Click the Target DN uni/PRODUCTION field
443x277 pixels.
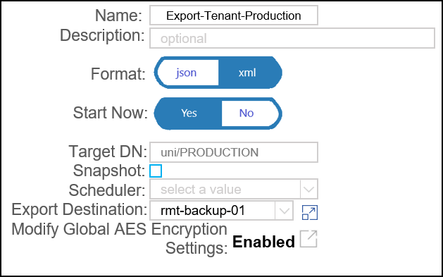[x=234, y=152]
